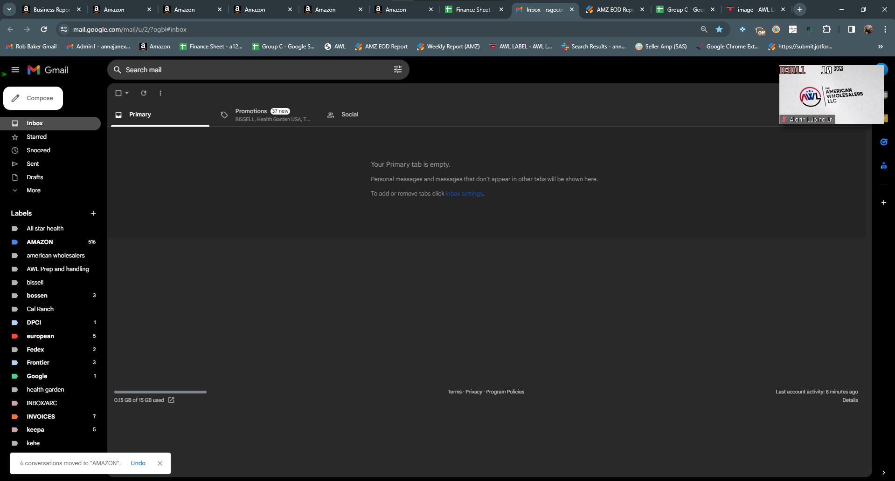Click the storage usage progress bar
895x481 pixels.
pos(160,392)
